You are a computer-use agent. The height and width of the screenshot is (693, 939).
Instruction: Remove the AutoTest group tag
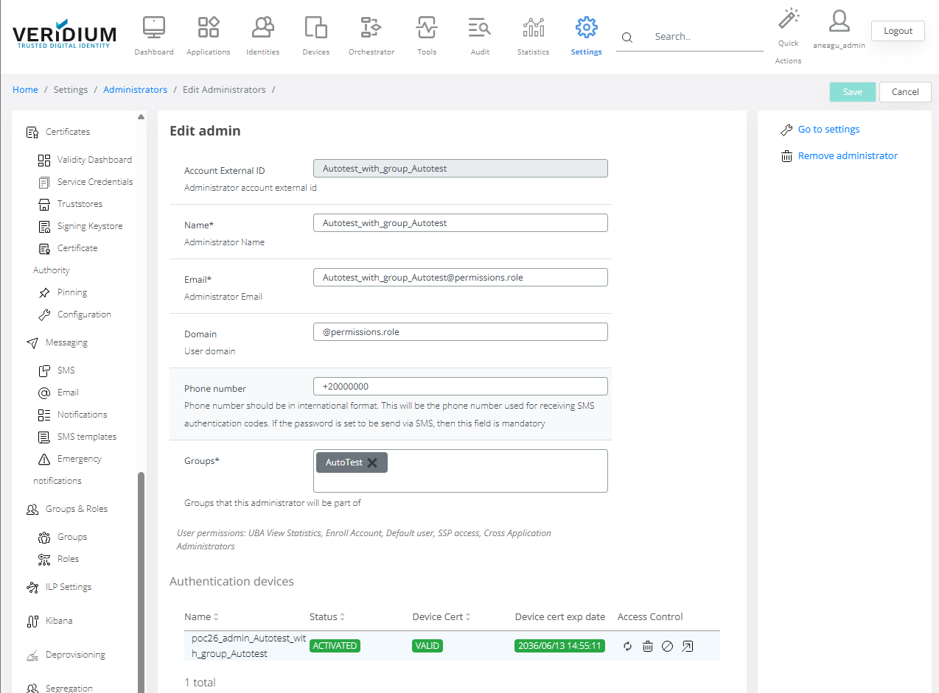(372, 462)
